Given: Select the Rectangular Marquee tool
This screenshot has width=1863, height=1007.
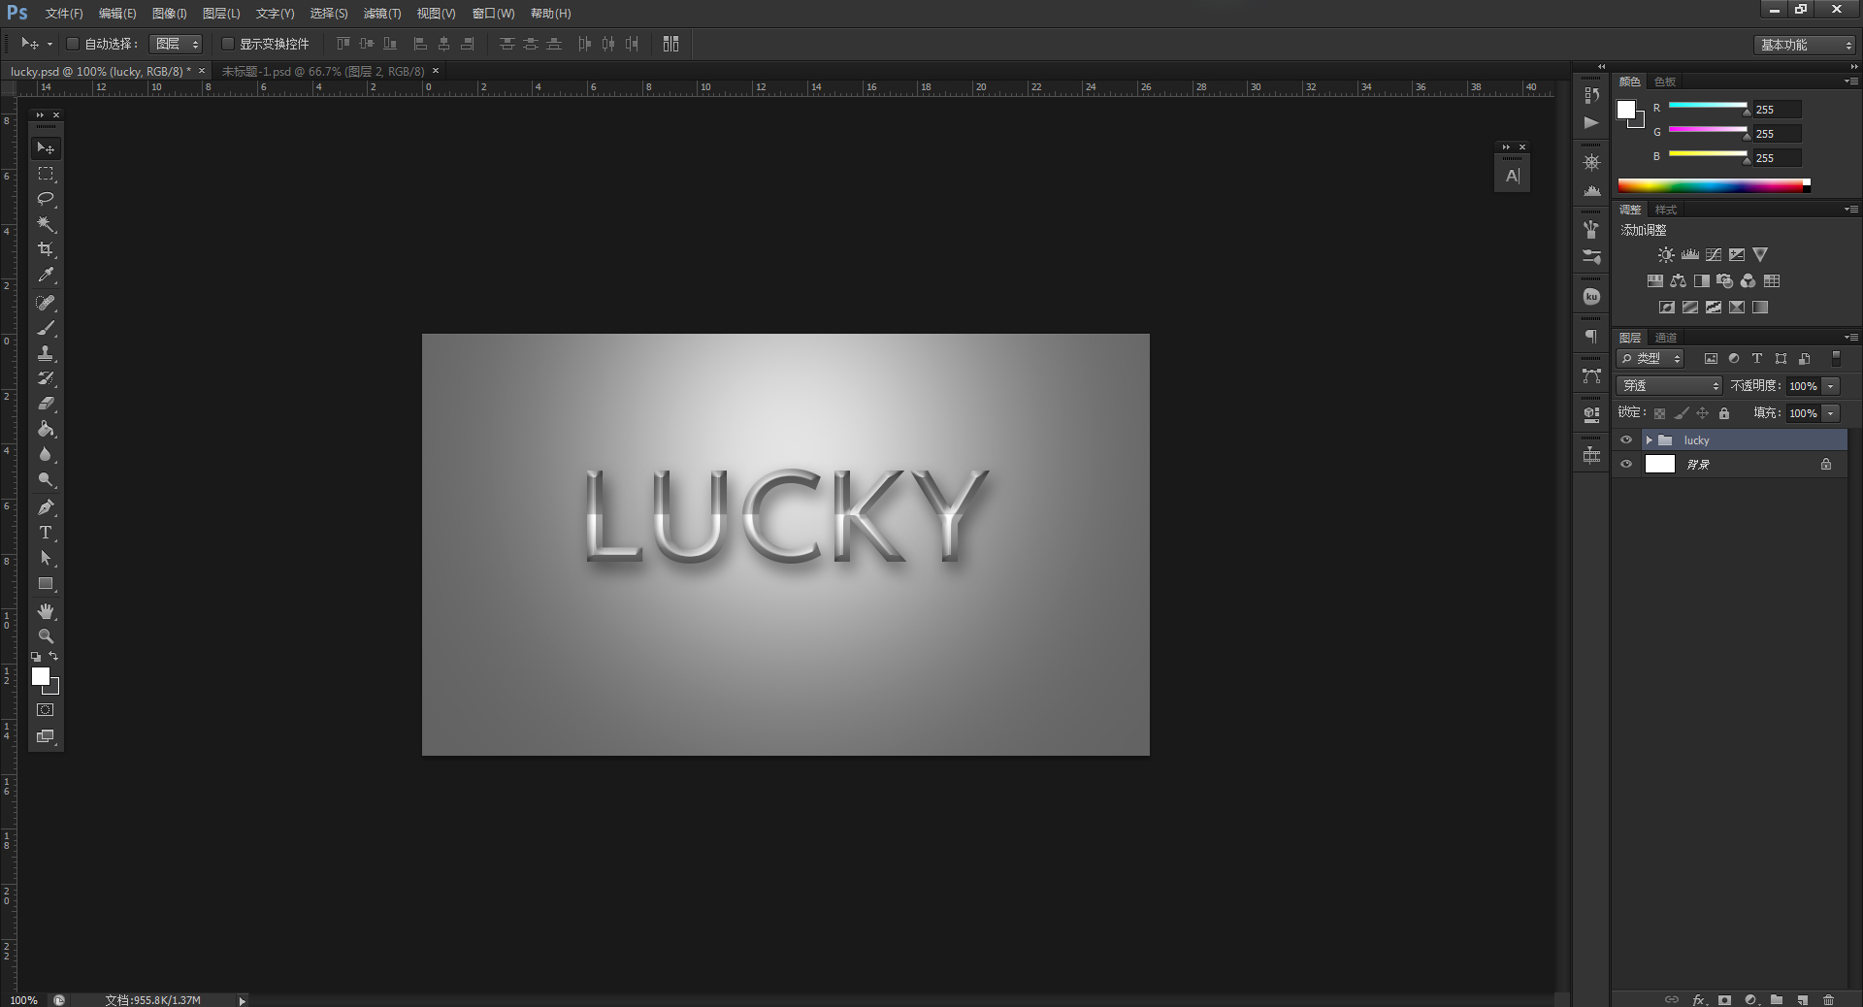Looking at the screenshot, I should click(46, 174).
